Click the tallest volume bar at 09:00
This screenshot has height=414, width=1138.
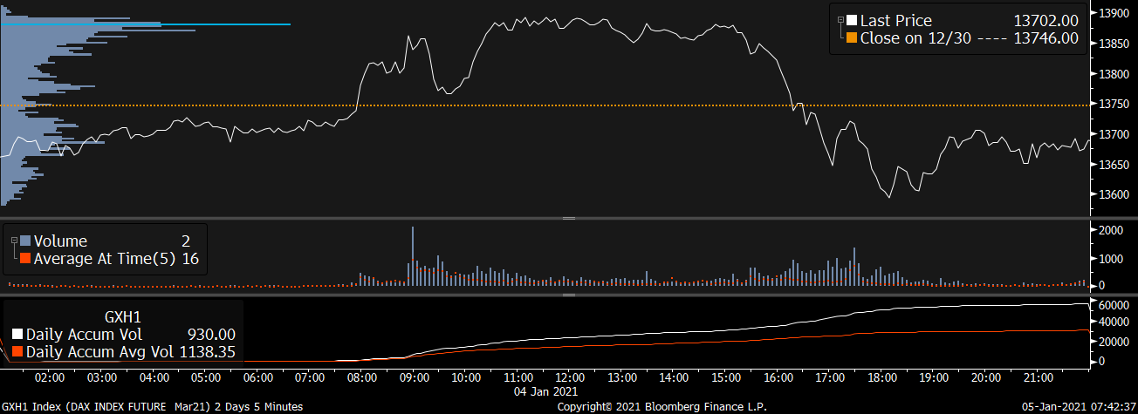412,256
